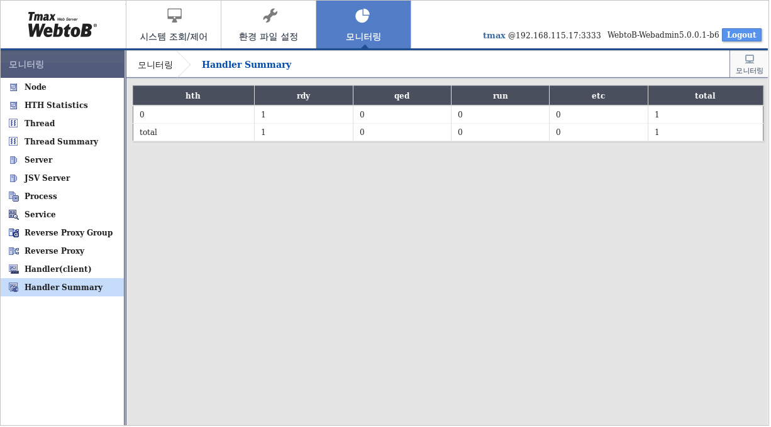Click the hth column header

(193, 95)
